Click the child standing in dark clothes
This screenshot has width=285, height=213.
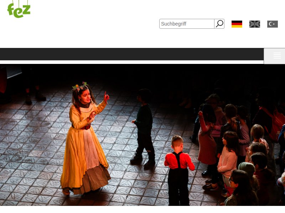144,124
